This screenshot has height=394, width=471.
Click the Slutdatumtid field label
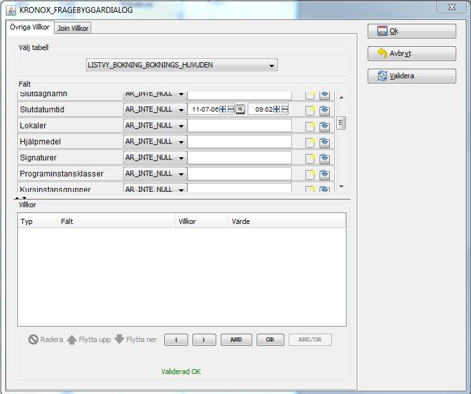pos(42,110)
